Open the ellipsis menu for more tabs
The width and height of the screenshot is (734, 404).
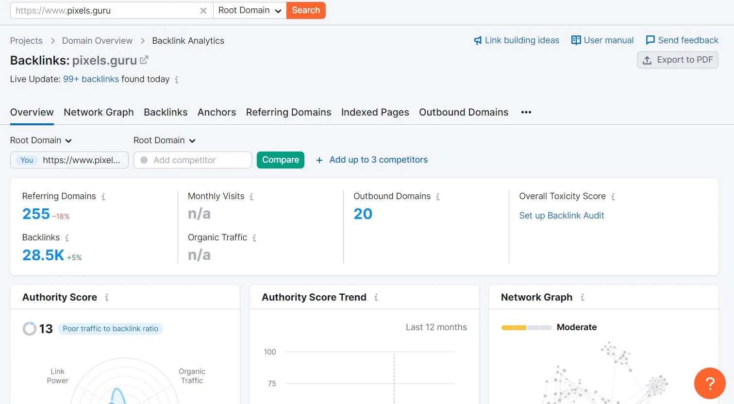tap(526, 112)
